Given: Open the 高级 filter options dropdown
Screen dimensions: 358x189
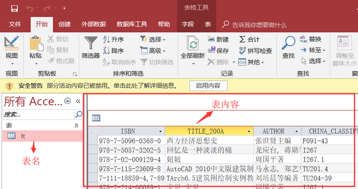Looking at the screenshot, I should (153, 50).
